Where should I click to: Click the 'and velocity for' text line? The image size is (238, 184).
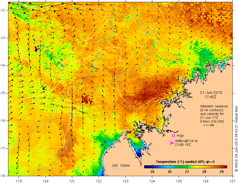pyautogui.click(x=212, y=114)
